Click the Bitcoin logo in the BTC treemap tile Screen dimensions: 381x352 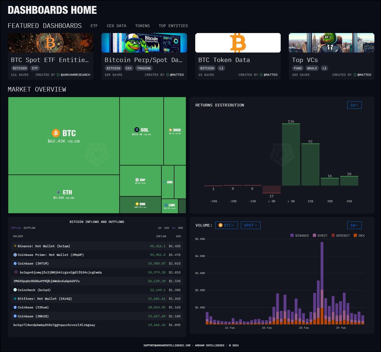(56, 133)
